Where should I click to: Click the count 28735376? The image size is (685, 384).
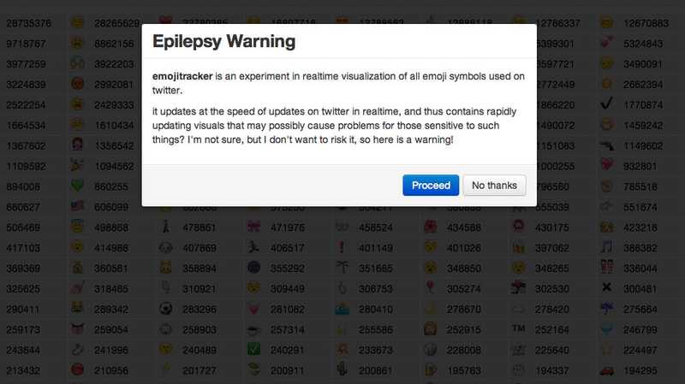click(29, 23)
